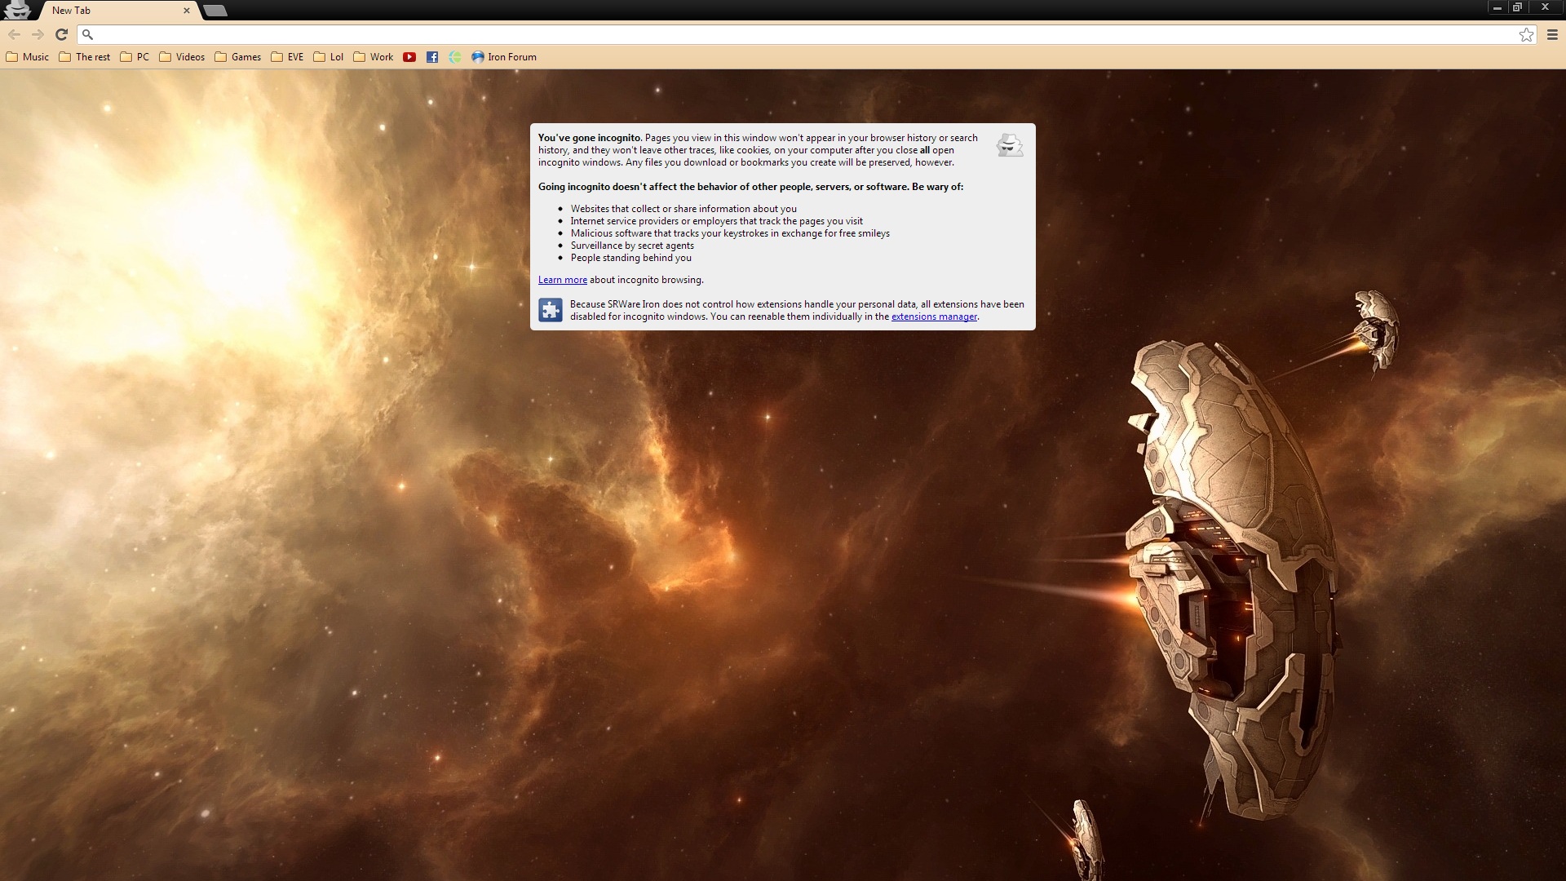Click the back navigation arrow
The image size is (1566, 881).
(14, 34)
